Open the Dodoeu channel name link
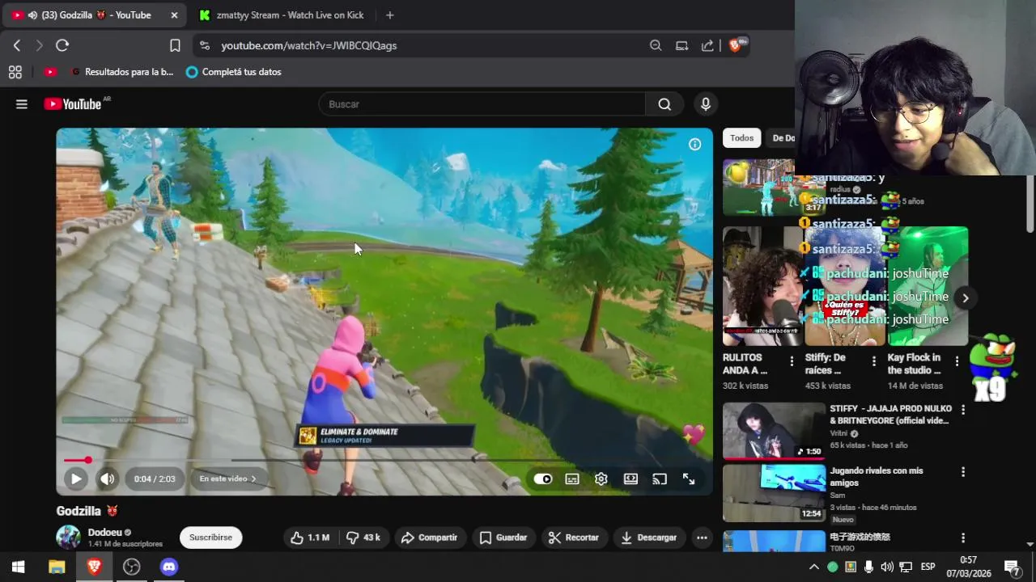 (105, 533)
